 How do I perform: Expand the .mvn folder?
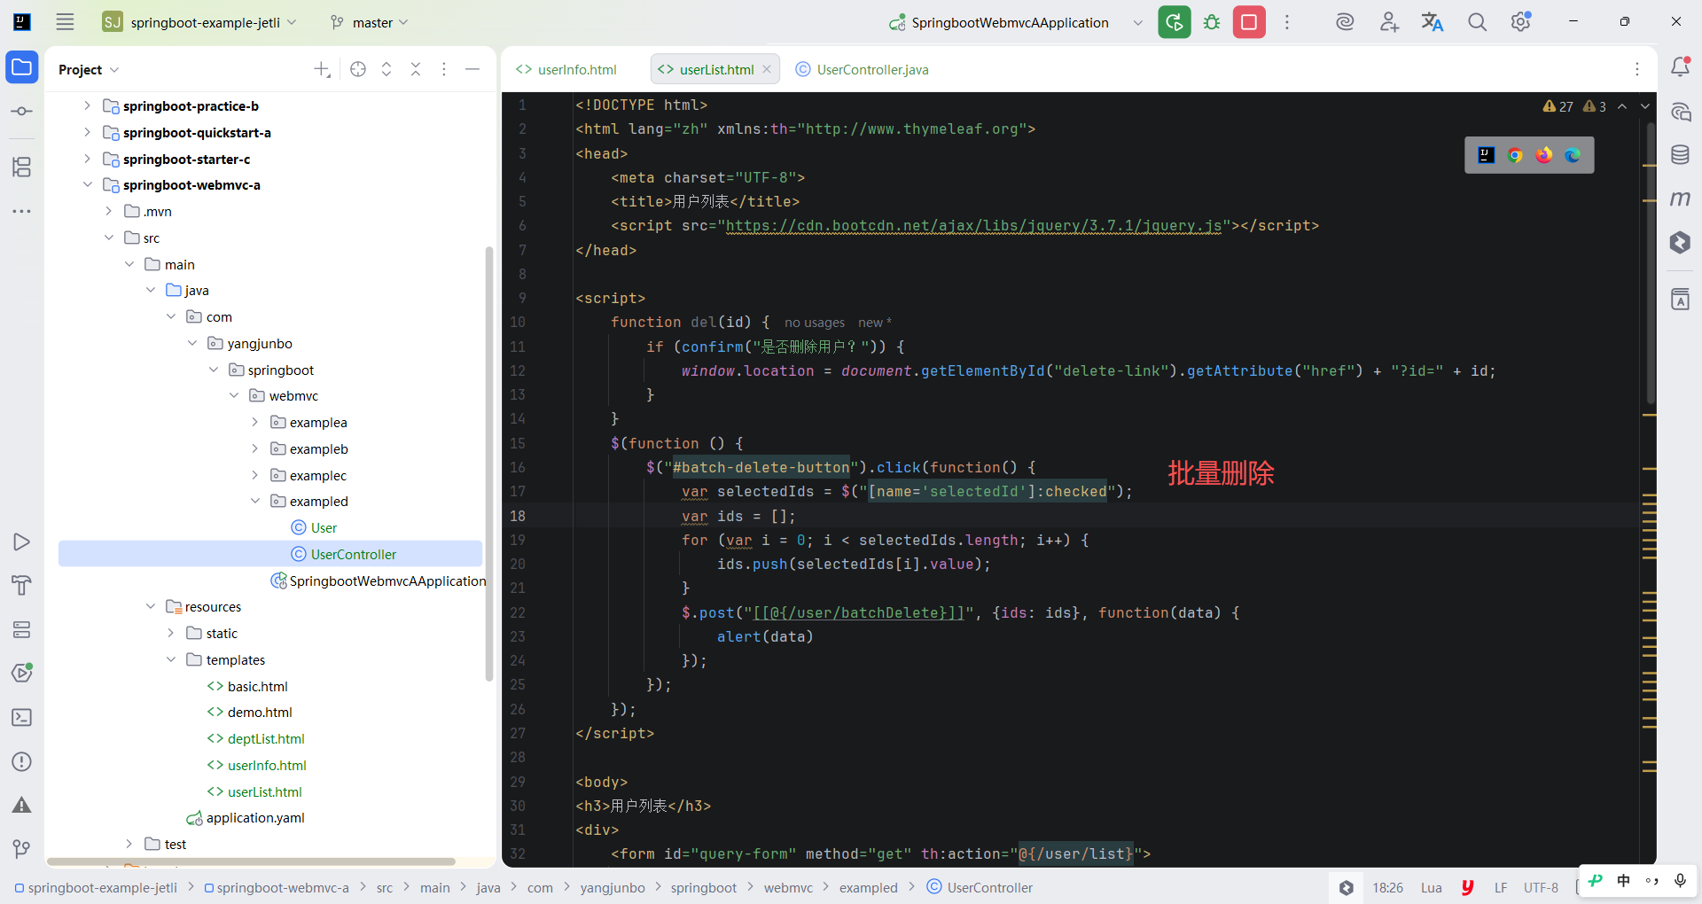click(108, 211)
